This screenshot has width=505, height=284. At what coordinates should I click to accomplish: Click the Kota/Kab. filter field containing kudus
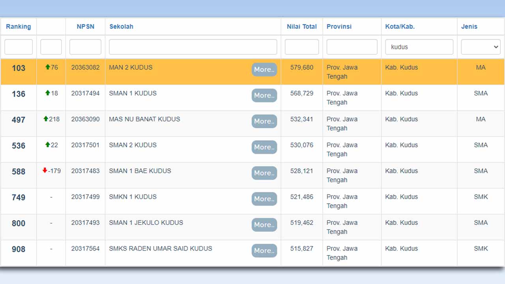point(419,47)
